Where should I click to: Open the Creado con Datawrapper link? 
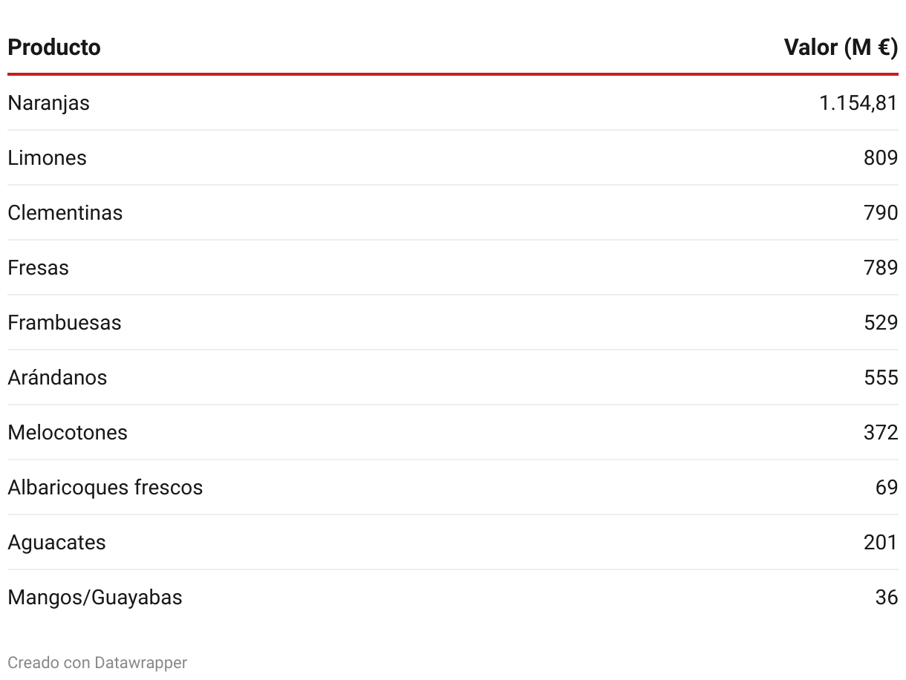[97, 662]
